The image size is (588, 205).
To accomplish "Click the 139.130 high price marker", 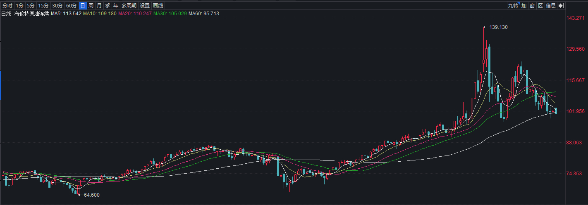I will (498, 27).
